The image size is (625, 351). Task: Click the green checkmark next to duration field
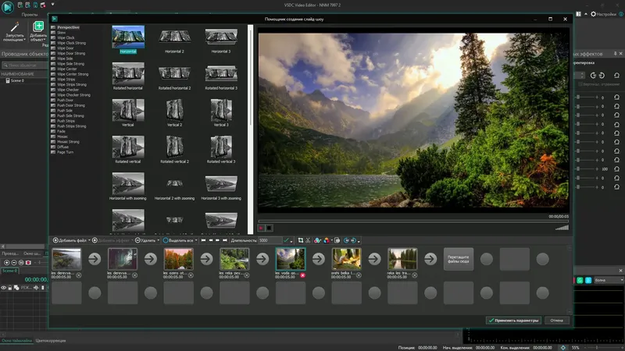284,240
